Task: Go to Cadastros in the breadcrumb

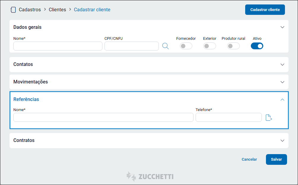Action: click(x=30, y=10)
